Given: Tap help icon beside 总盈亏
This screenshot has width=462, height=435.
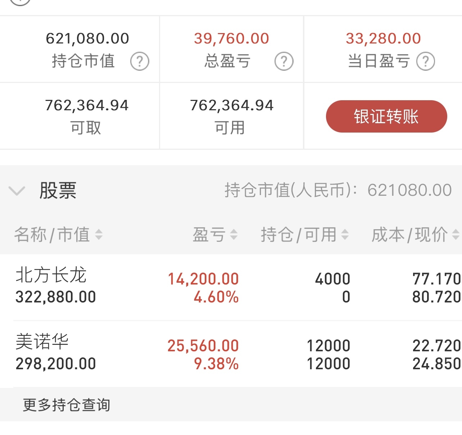Looking at the screenshot, I should pyautogui.click(x=284, y=61).
